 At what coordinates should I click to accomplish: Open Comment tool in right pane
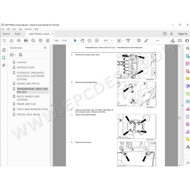[188, 79]
